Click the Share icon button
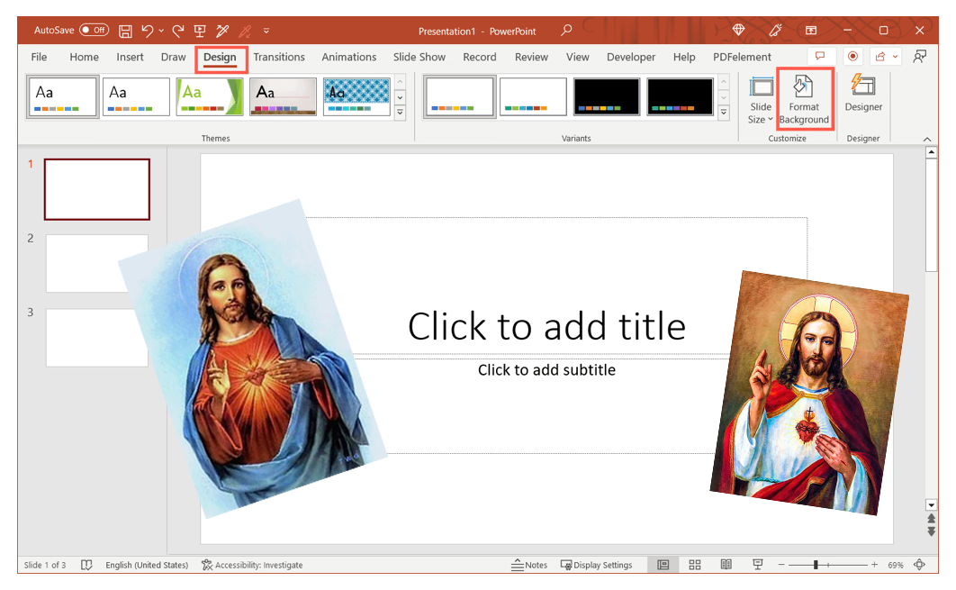This screenshot has height=590, width=956. point(880,56)
